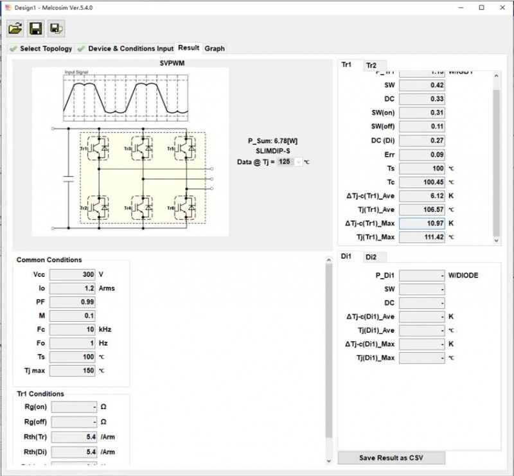
Task: Click the Vcc value field
Action: point(72,274)
